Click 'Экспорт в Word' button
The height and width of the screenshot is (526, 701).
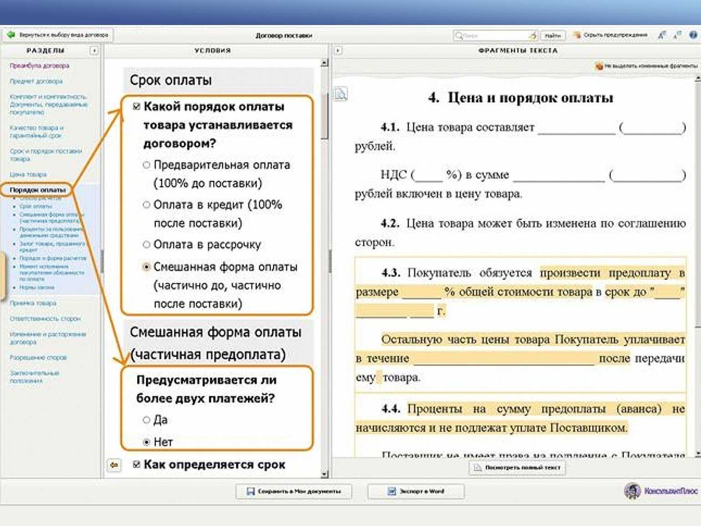coord(416,491)
